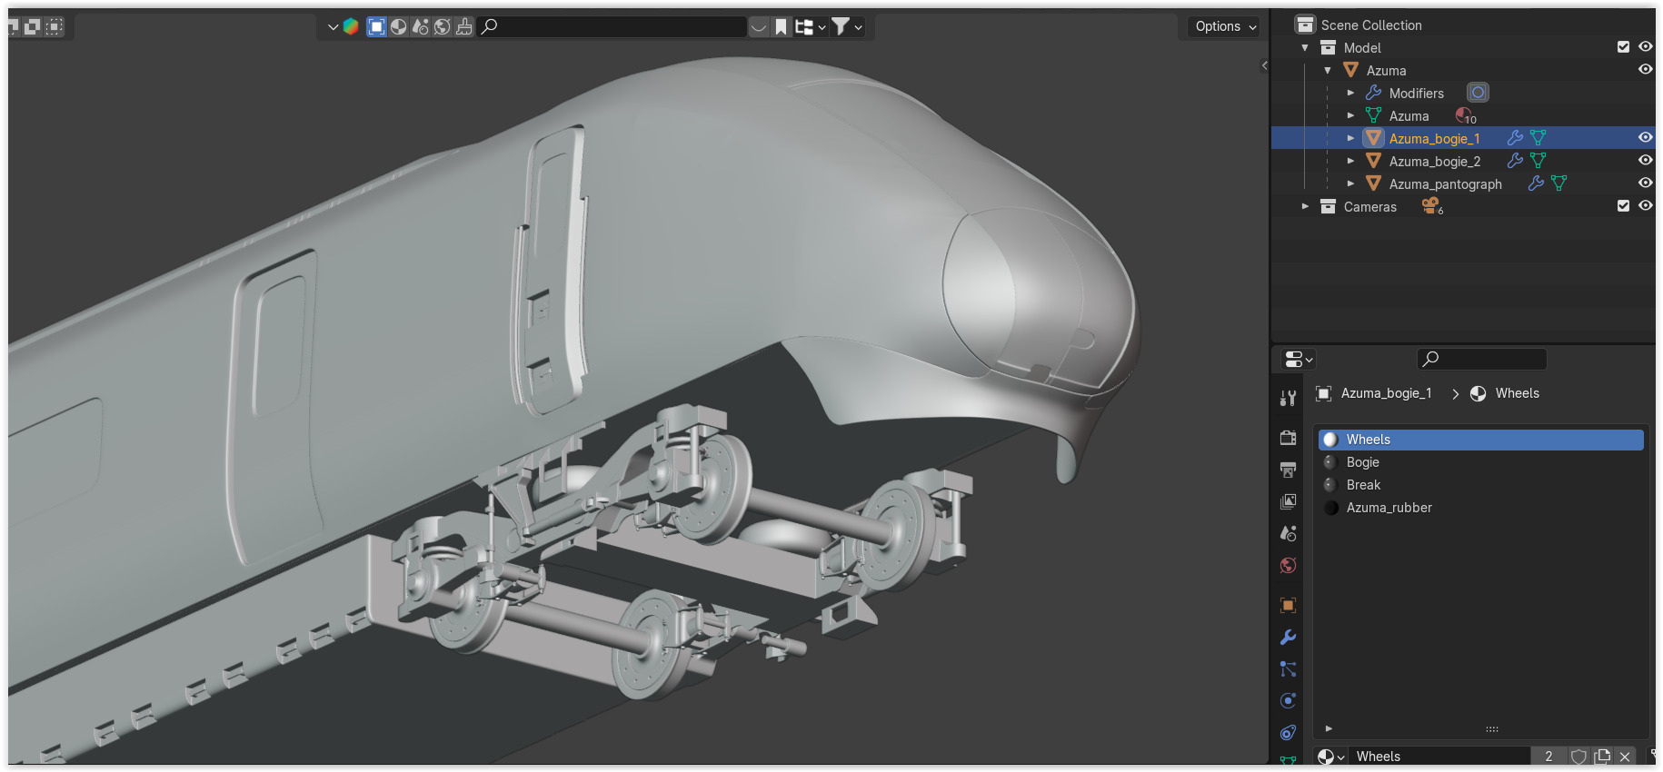Screen dimensions: 1663x772
Task: Open the Scene properties tab
Action: click(x=1288, y=533)
